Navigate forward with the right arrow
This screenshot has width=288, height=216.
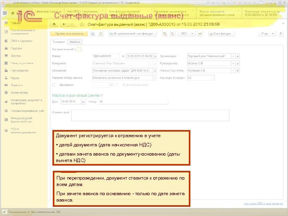72,24
